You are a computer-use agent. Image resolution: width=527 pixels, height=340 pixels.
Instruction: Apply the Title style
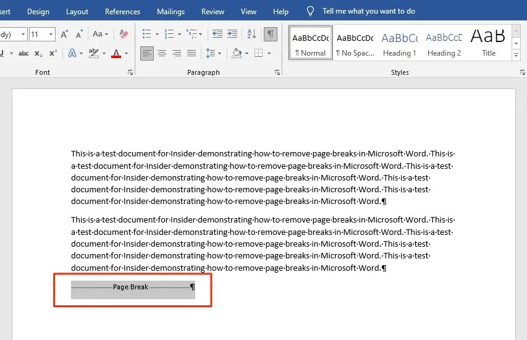coord(488,43)
